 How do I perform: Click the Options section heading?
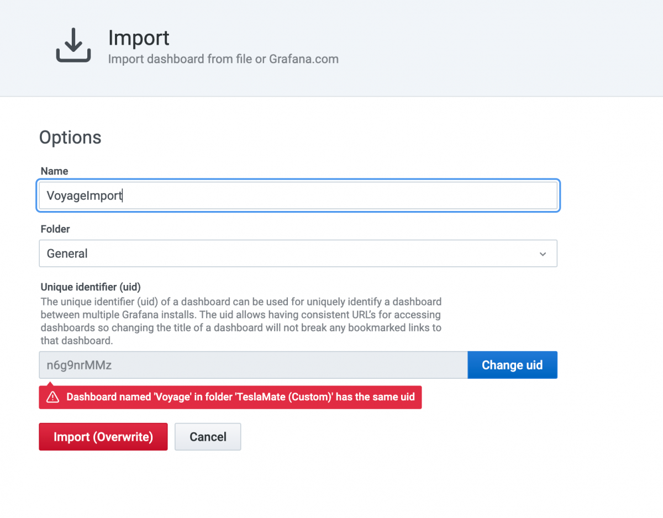point(70,138)
